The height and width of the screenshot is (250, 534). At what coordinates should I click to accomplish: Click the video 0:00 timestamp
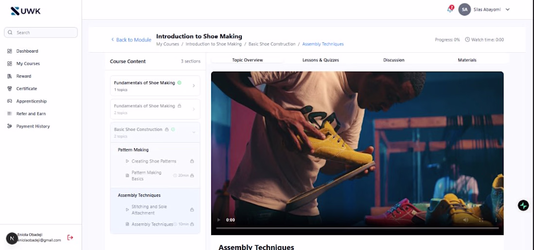click(x=231, y=220)
